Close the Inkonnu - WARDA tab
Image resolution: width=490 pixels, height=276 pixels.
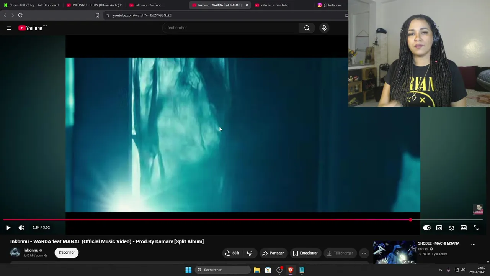[247, 5]
